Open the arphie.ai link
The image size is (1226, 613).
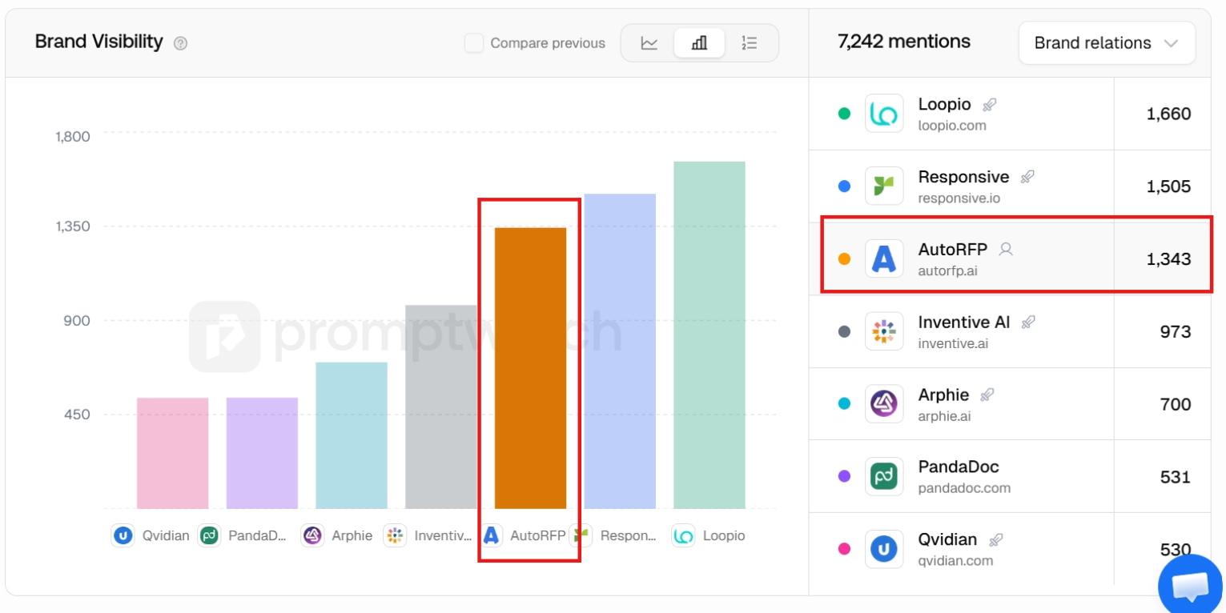pyautogui.click(x=944, y=416)
